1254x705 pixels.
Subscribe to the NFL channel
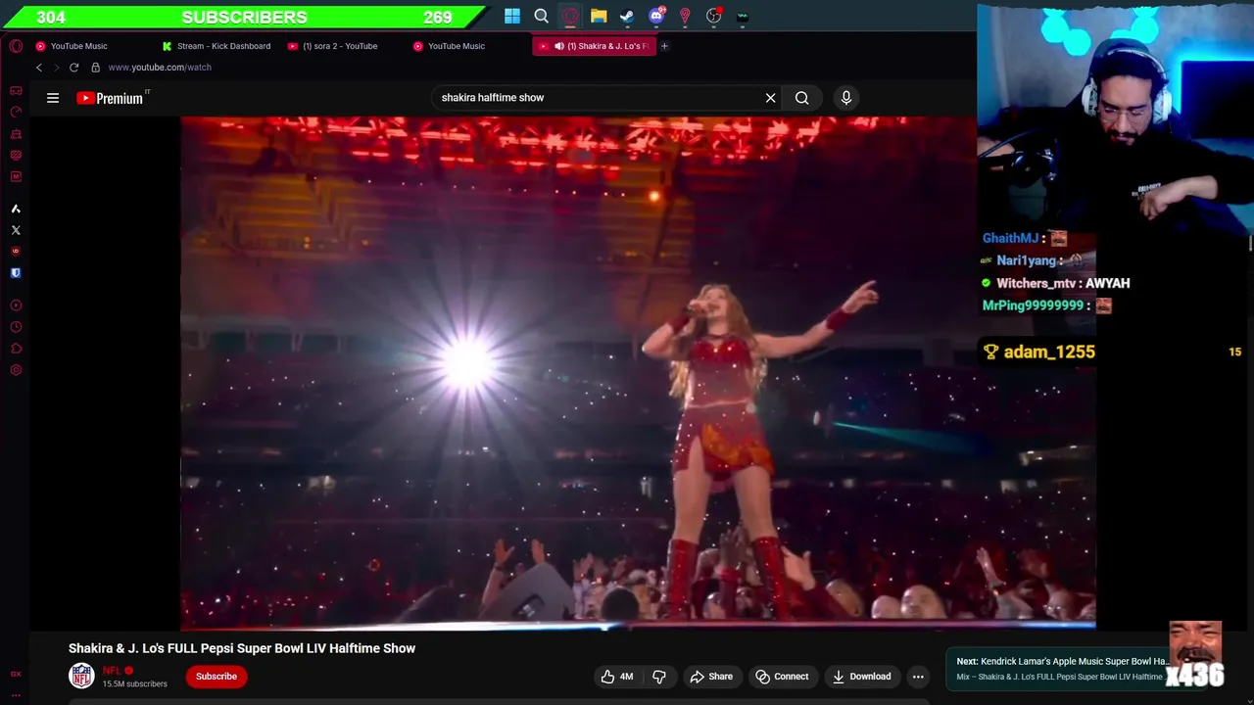pyautogui.click(x=217, y=677)
